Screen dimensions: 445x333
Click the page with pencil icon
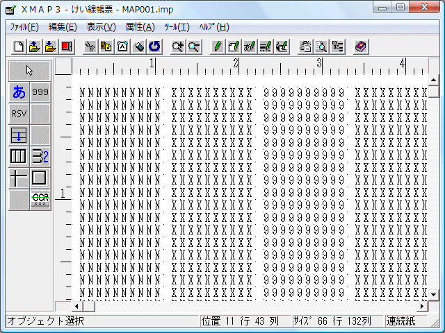pyautogui.click(x=234, y=46)
